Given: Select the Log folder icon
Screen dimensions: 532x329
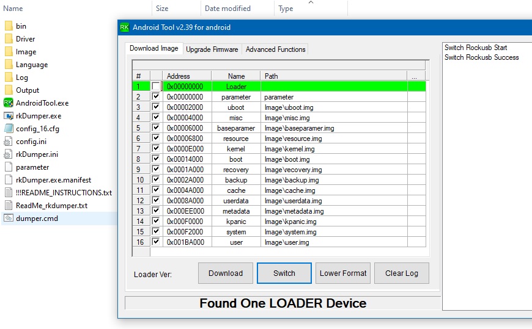Looking at the screenshot, I should pos(9,78).
